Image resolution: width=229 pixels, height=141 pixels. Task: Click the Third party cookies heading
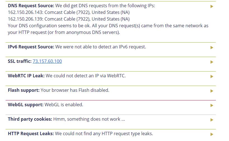coord(30,119)
